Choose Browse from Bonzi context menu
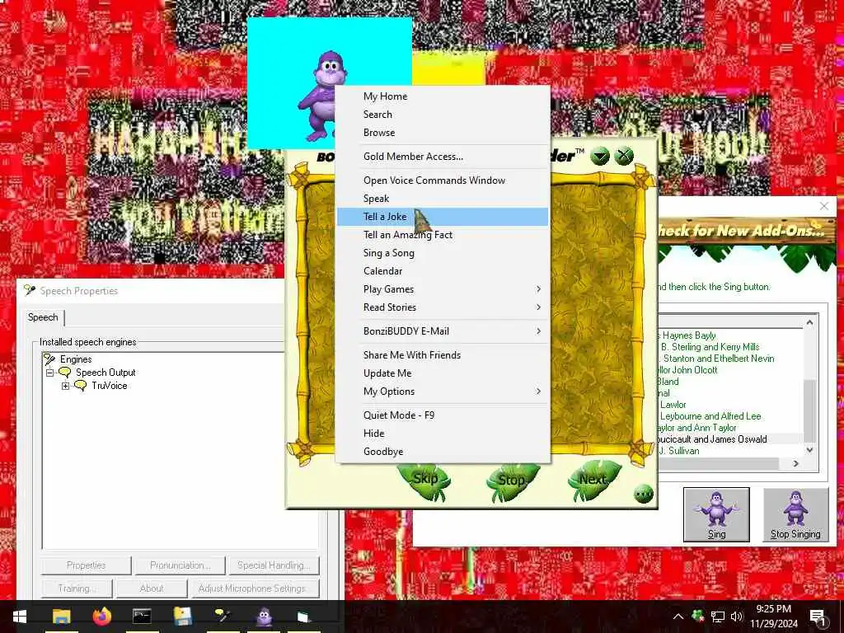Image resolution: width=844 pixels, height=633 pixels. [443, 133]
